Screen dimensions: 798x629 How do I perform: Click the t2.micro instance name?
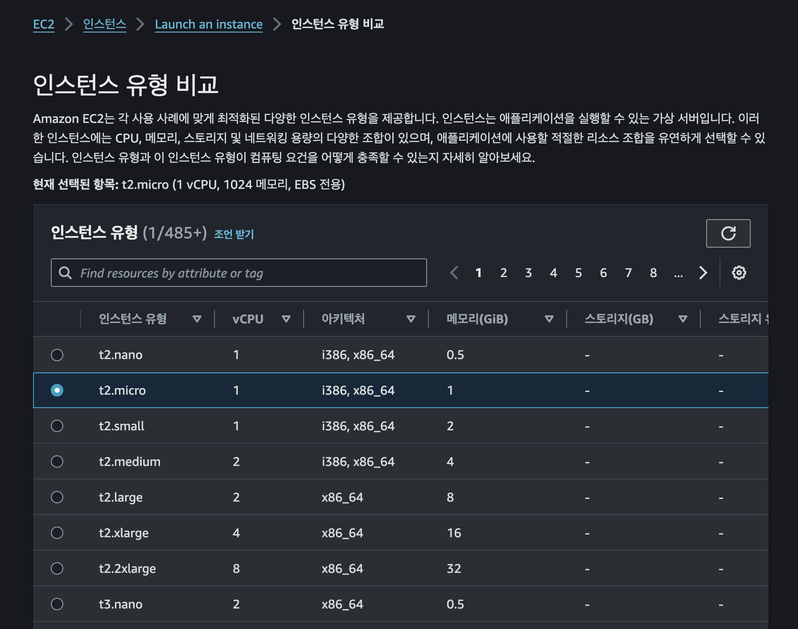[x=122, y=391]
